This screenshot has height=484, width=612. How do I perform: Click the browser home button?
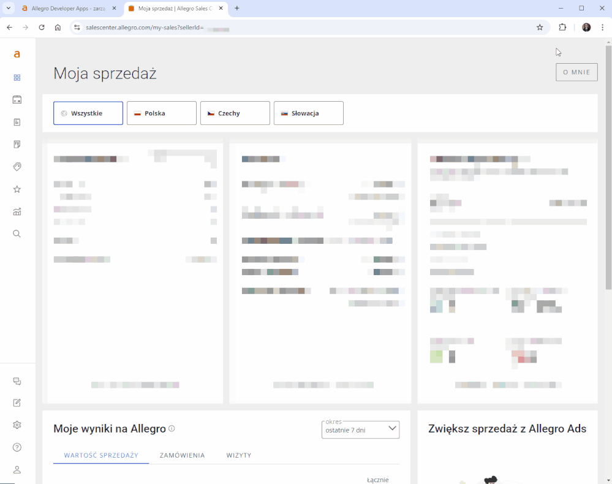58,28
